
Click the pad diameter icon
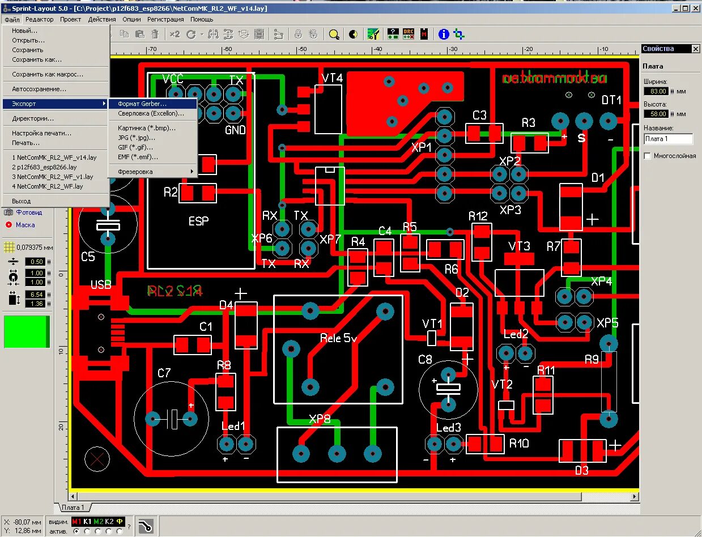pos(14,278)
